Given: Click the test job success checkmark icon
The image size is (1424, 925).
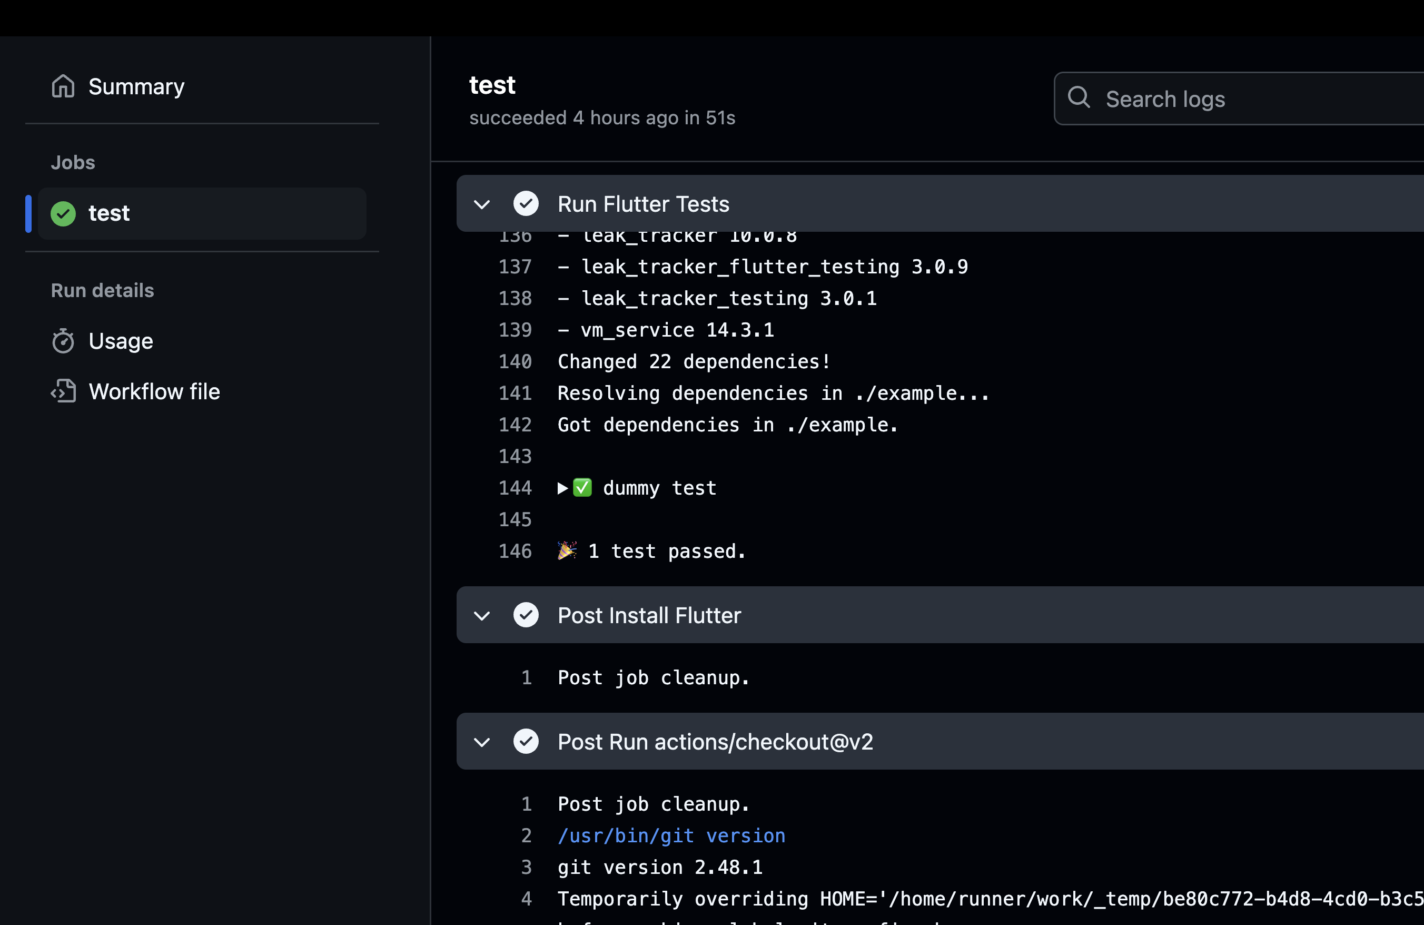Looking at the screenshot, I should tap(63, 213).
